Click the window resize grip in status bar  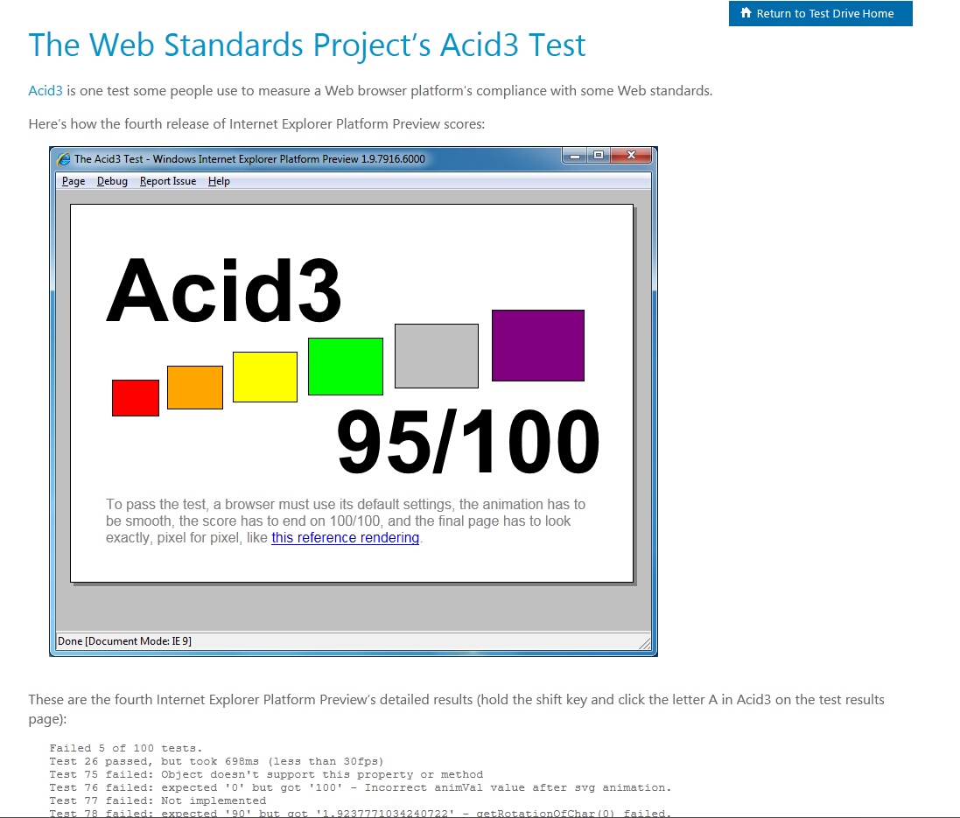point(645,642)
